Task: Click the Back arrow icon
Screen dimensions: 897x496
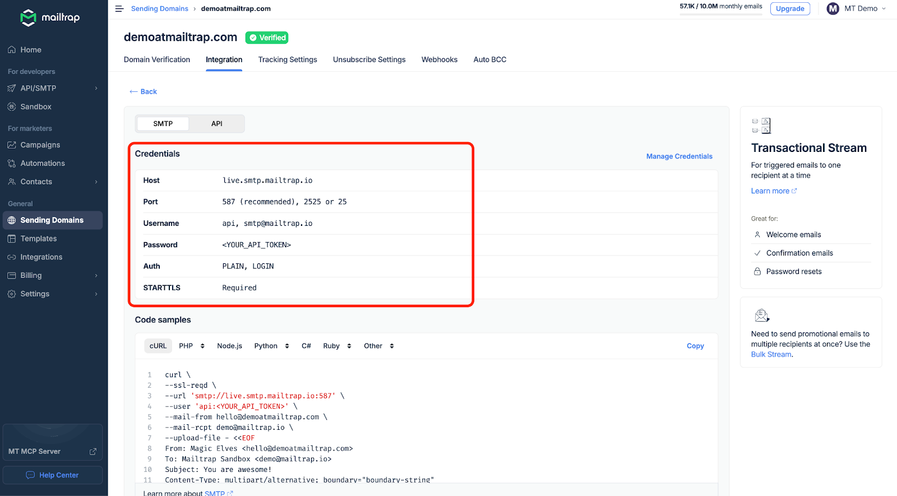Action: tap(133, 91)
